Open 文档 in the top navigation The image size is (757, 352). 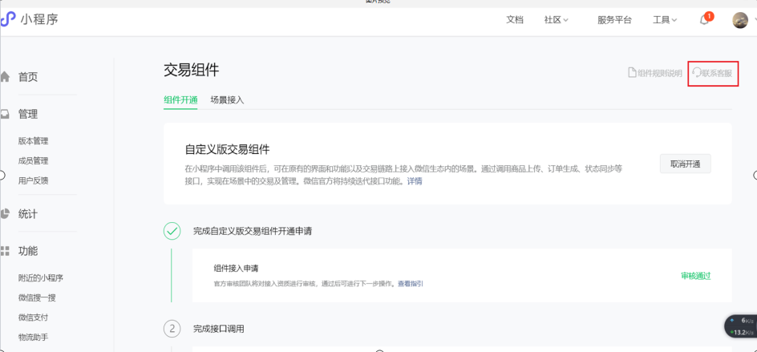515,20
